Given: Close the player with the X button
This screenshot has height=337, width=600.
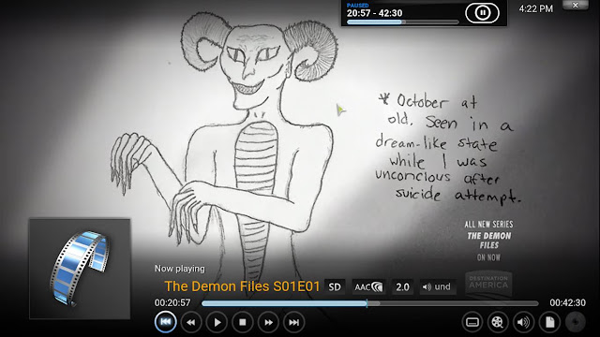Looking at the screenshot, I should [575, 5].
